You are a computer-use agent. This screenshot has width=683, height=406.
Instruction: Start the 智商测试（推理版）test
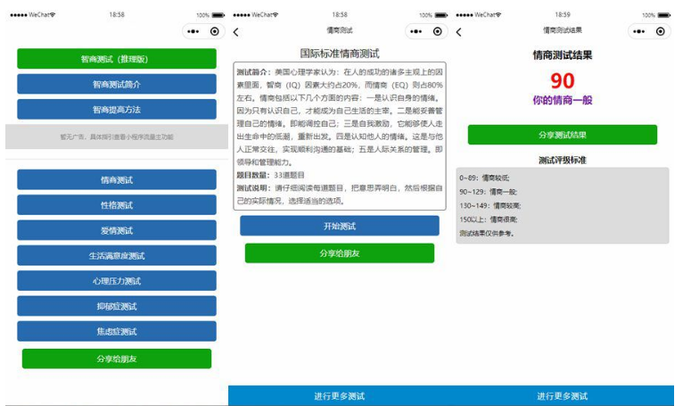[x=117, y=59]
